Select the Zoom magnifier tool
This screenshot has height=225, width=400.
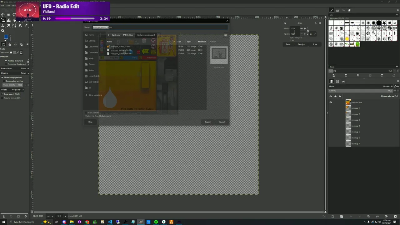tap(3, 31)
